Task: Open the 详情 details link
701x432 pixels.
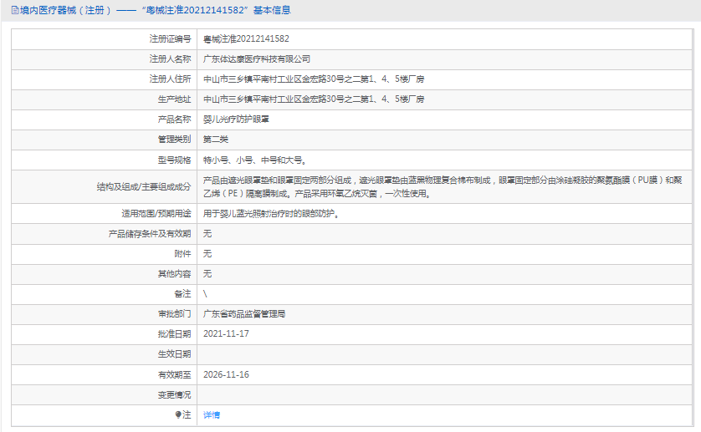Action: 212,414
